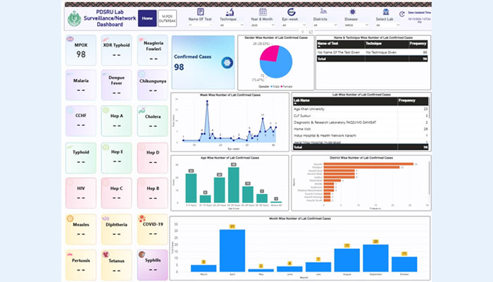Select the Hep B disease card

coord(153,193)
